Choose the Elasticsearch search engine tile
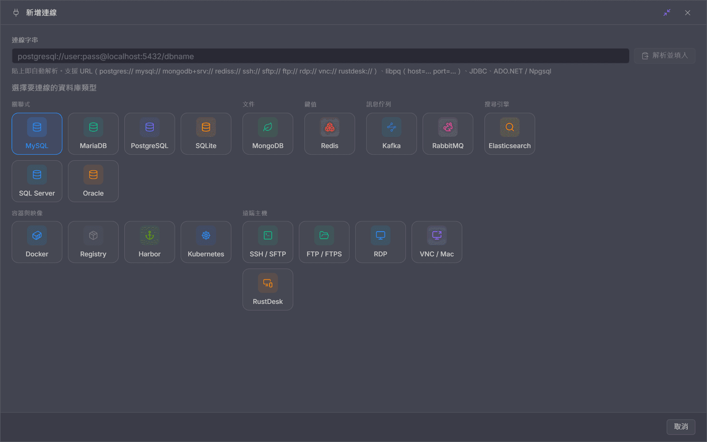 pyautogui.click(x=509, y=133)
